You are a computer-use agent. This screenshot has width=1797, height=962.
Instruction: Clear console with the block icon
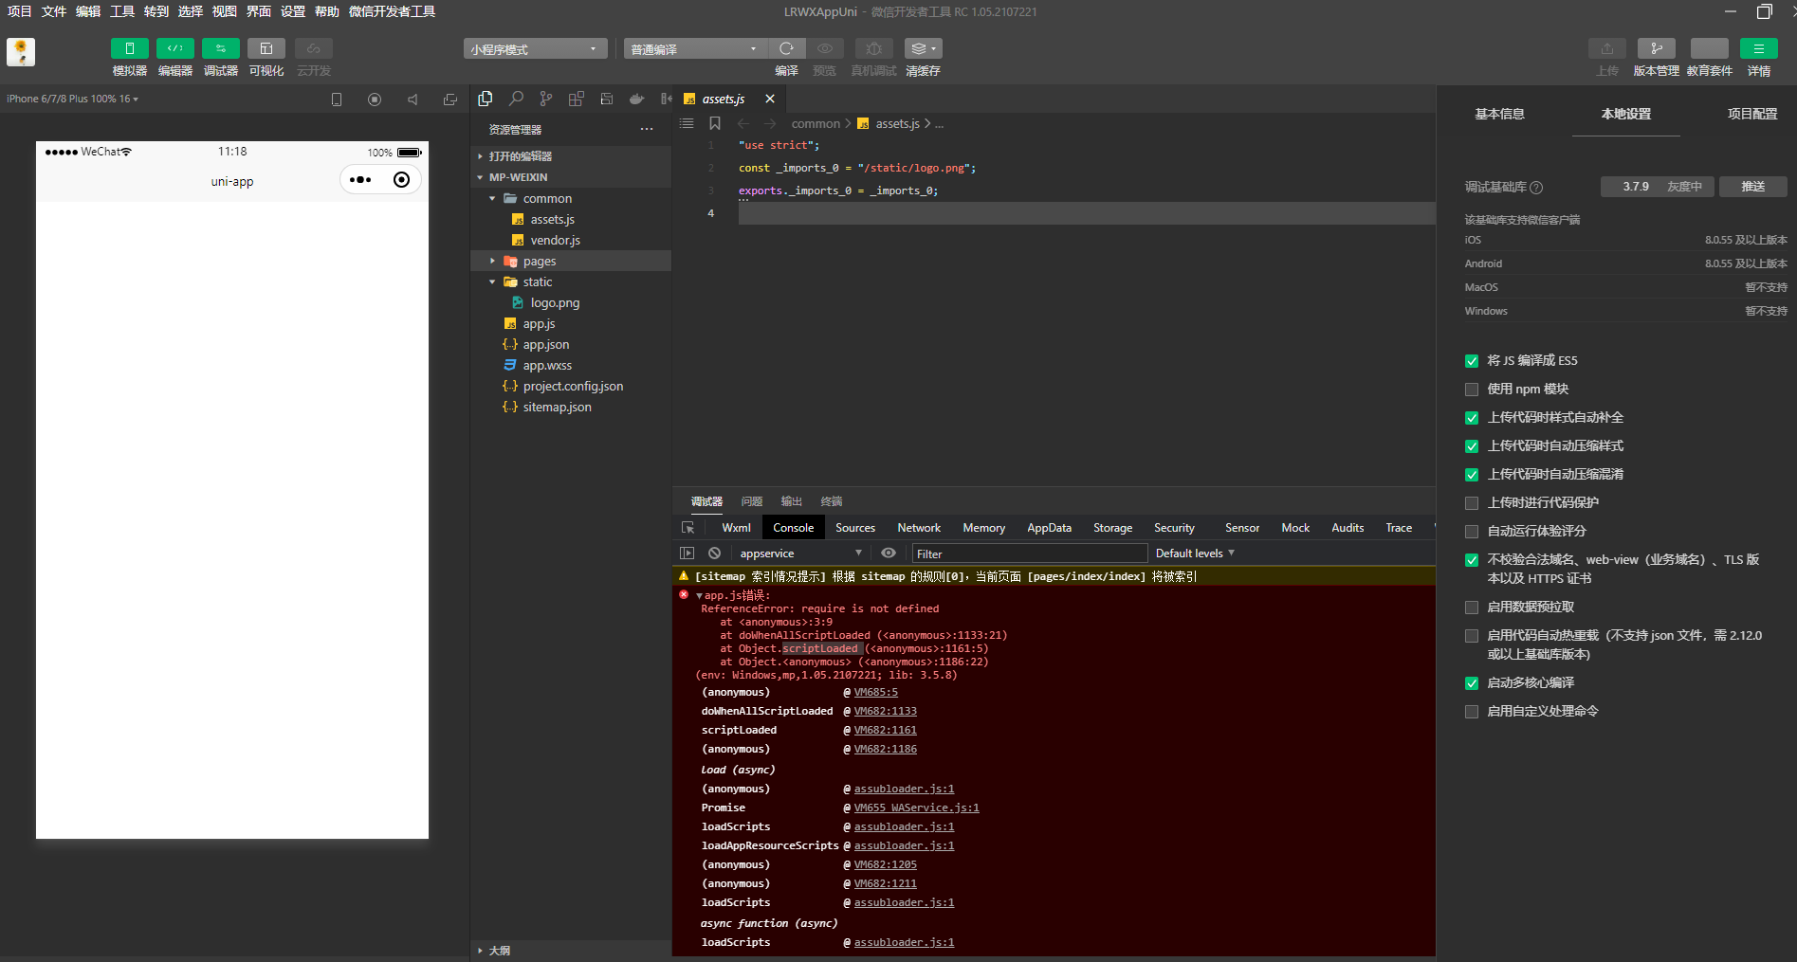point(715,554)
